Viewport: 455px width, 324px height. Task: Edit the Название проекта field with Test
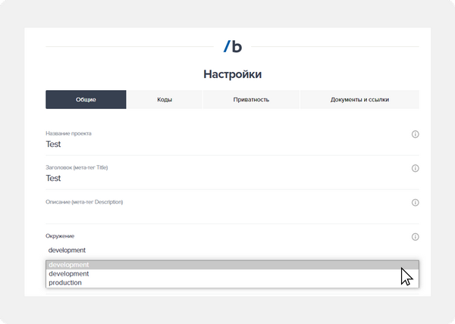pos(232,144)
